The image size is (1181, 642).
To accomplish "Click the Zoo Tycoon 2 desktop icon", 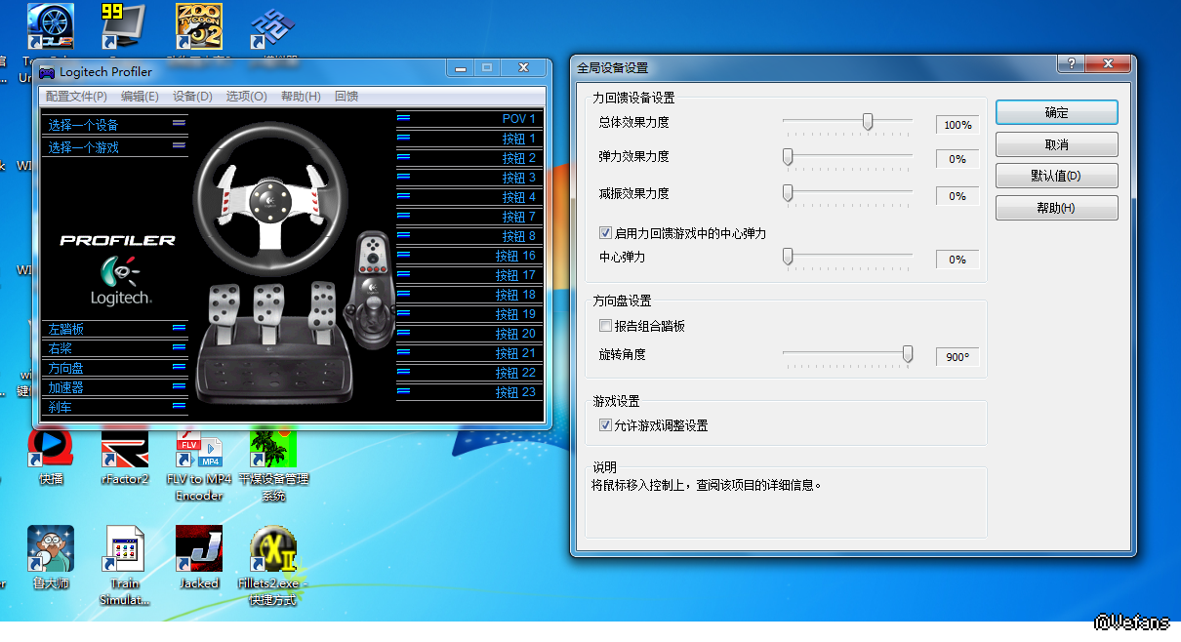I will 198,26.
